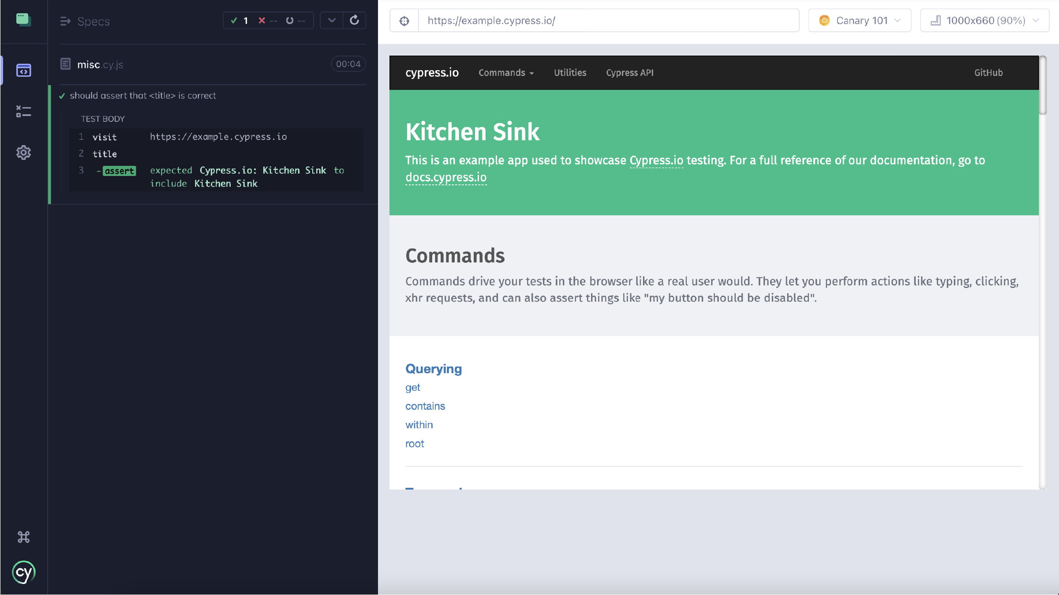Image resolution: width=1059 pixels, height=595 pixels.
Task: Scroll the test results panel area
Action: point(212,291)
